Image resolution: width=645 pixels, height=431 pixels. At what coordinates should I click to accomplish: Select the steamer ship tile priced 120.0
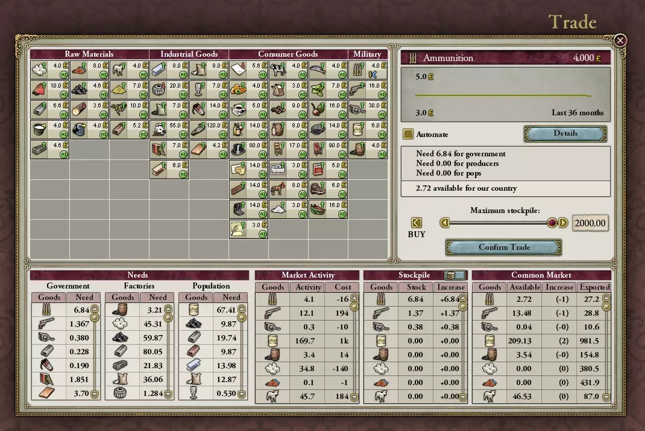pos(209,129)
